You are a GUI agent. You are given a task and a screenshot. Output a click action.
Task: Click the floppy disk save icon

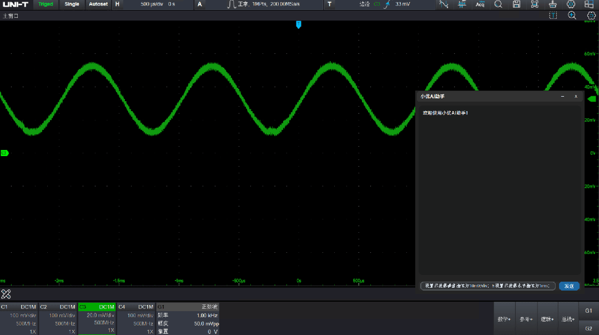pyautogui.click(x=516, y=4)
